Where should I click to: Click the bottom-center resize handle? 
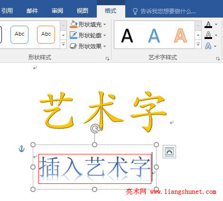94,189
